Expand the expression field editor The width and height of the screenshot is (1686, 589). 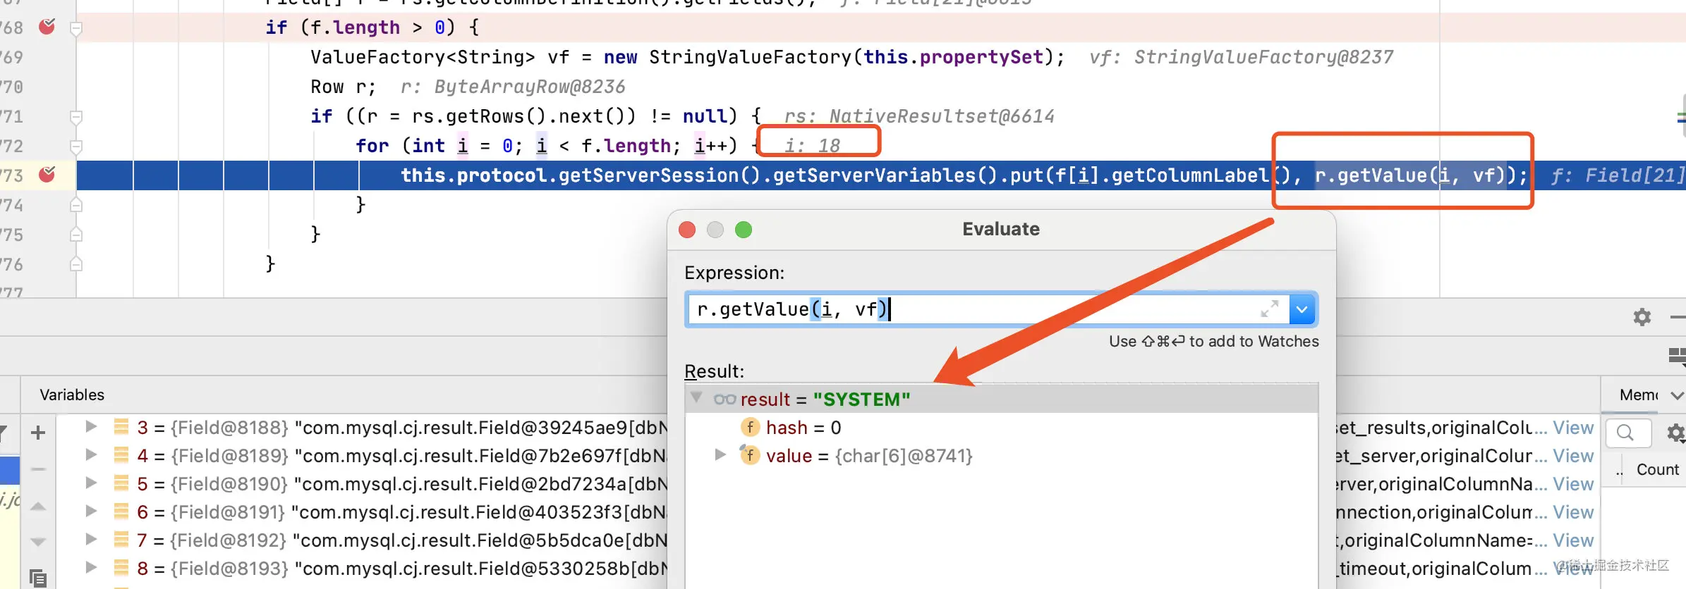[x=1270, y=309]
